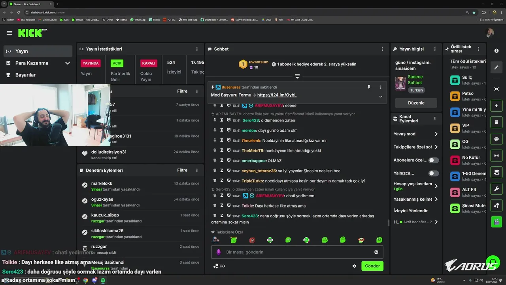Click the camera icon in the right rail

tap(497, 172)
